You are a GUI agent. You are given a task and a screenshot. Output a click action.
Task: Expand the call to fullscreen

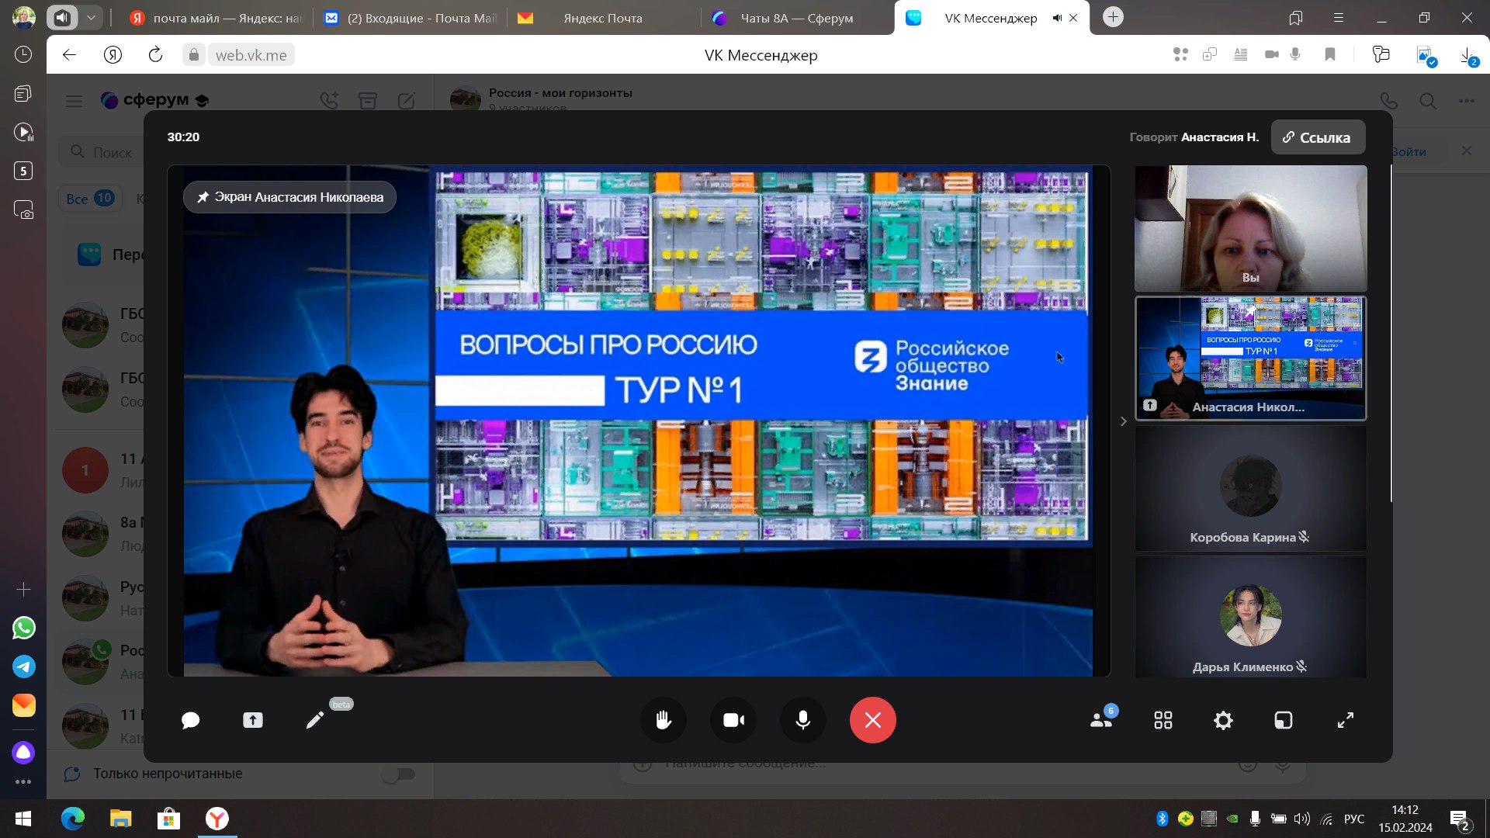[x=1346, y=721]
